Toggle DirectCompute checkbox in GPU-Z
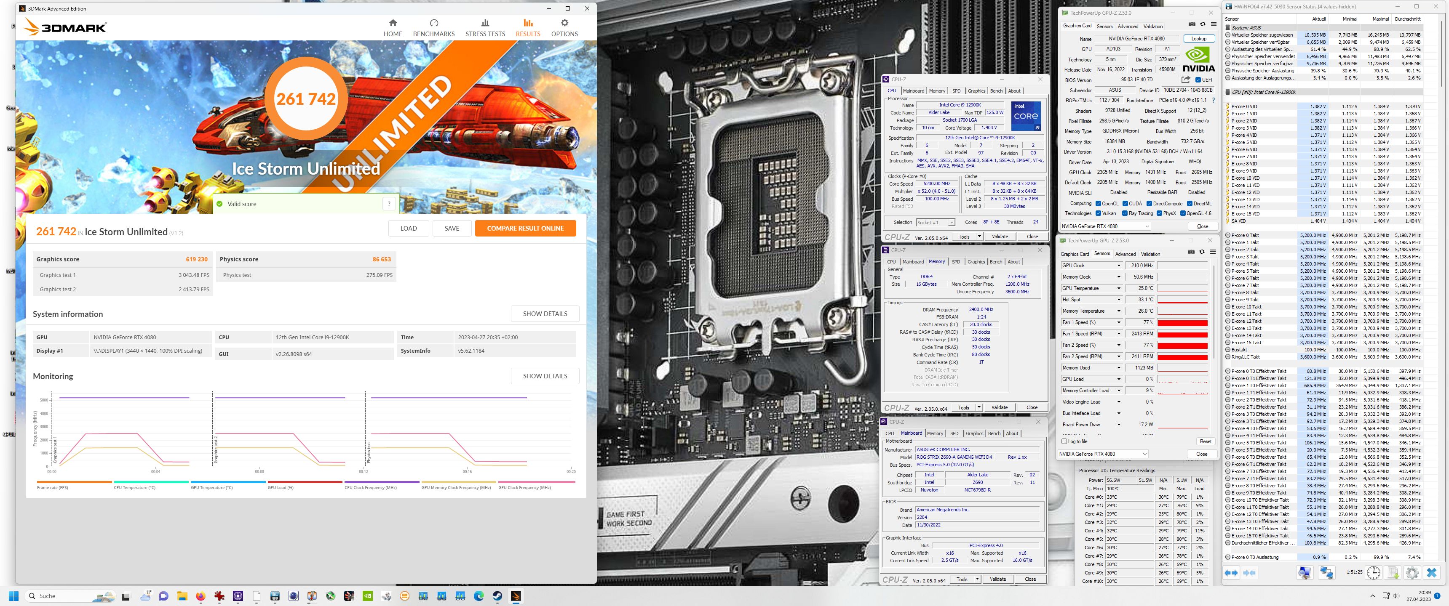Image resolution: width=1449 pixels, height=606 pixels. [x=1149, y=204]
